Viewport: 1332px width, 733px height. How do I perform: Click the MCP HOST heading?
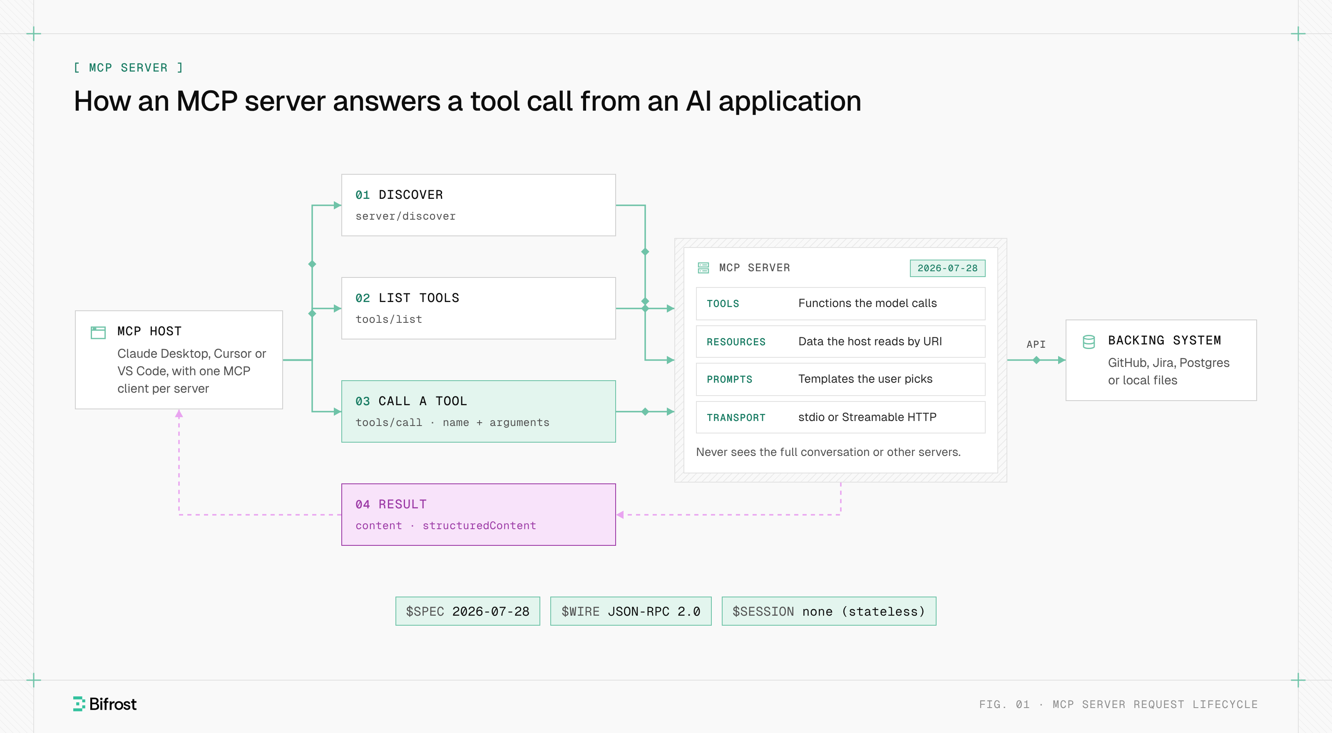pyautogui.click(x=149, y=332)
